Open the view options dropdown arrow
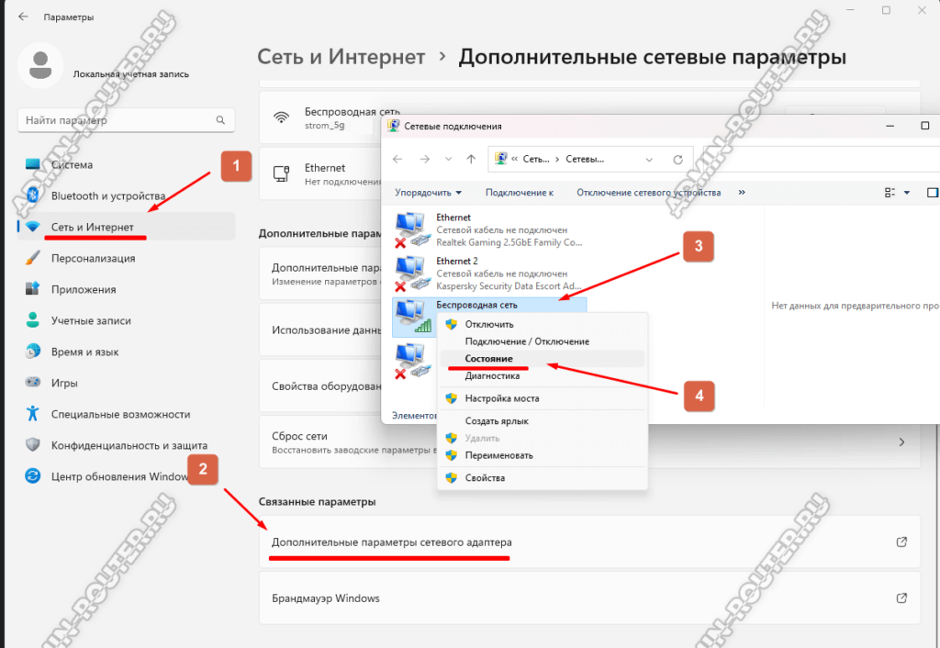The image size is (940, 648). (907, 193)
